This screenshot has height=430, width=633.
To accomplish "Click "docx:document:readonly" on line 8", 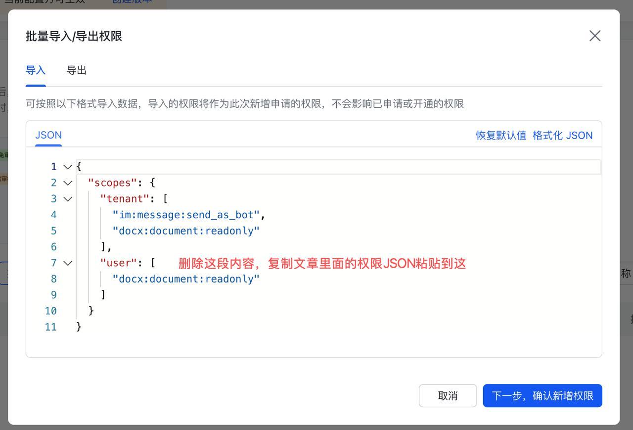I will point(186,279).
